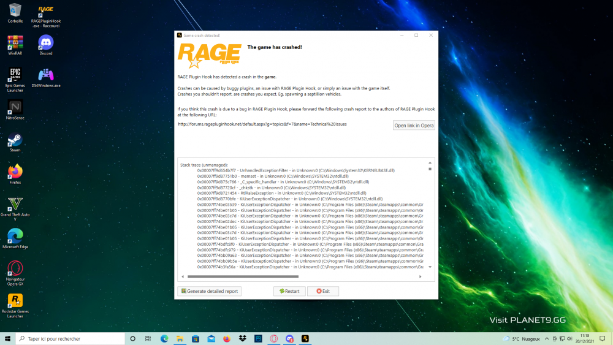Open the weather widget showing 5°C Nuageux

point(522,339)
